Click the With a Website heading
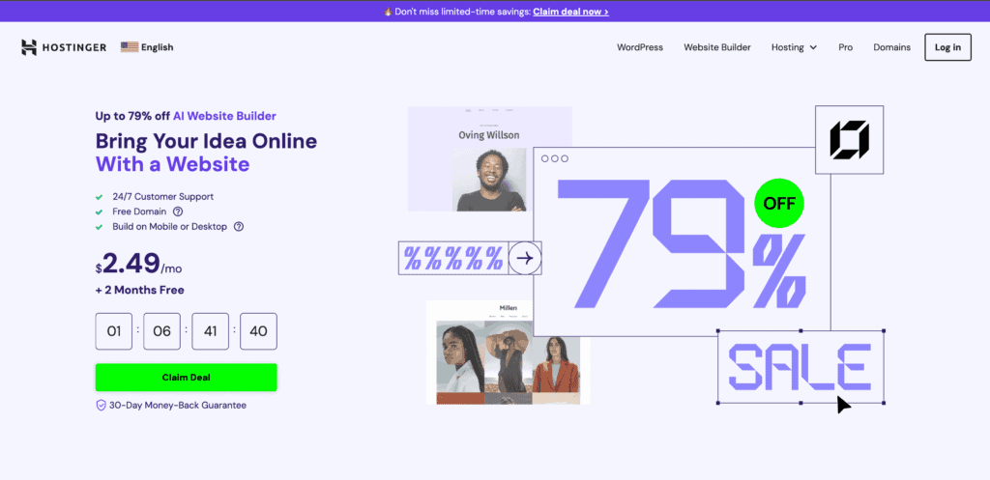The image size is (990, 480). [172, 164]
